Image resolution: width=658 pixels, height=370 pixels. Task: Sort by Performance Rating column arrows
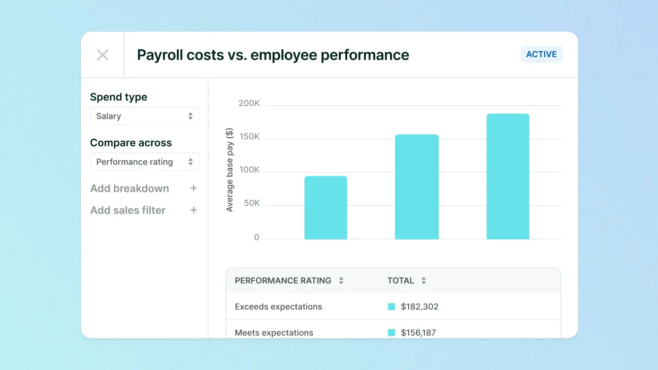(x=341, y=281)
